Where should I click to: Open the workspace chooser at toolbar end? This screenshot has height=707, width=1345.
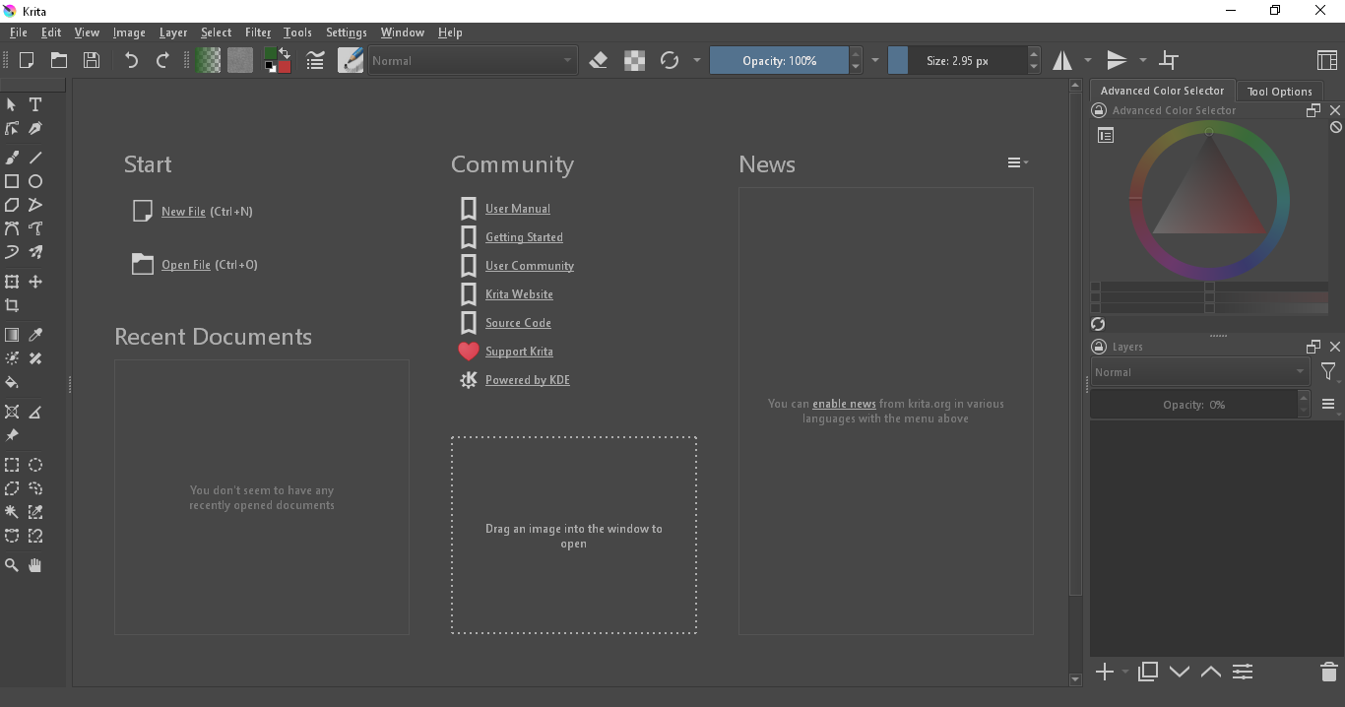click(1326, 60)
